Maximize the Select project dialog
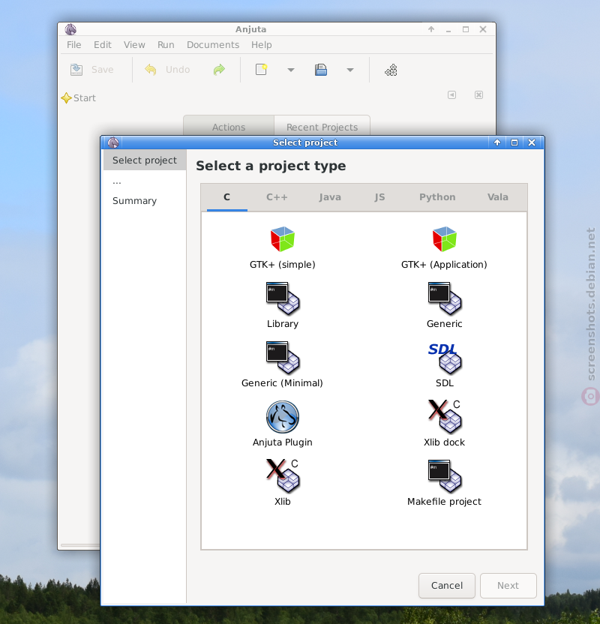This screenshot has width=600, height=624. click(x=514, y=142)
